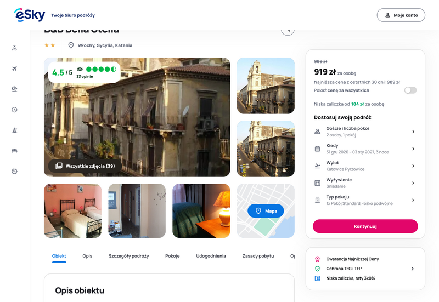Image resolution: width=439 pixels, height=302 pixels.
Task: Switch to Szczegóły podróży tab
Action: pos(129,256)
